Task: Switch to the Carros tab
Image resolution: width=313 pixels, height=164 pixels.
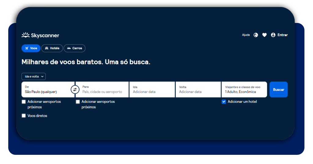Action: click(x=75, y=48)
